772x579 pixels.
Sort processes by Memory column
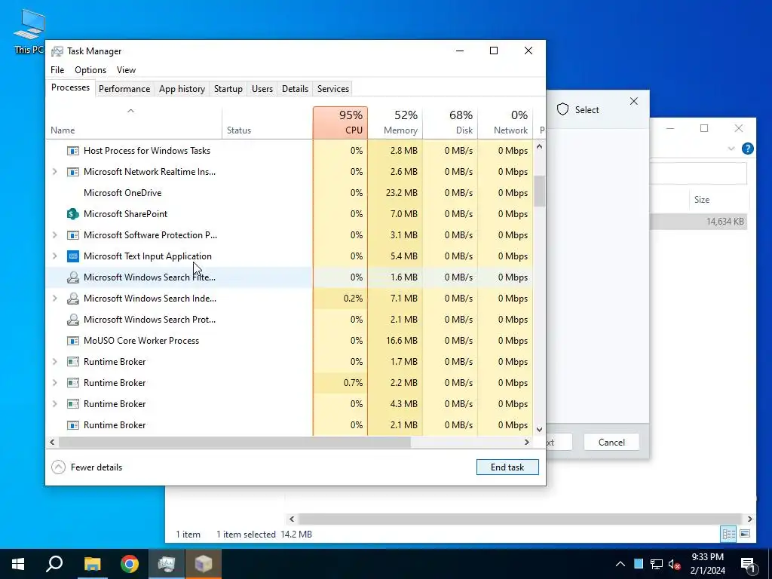[395, 122]
